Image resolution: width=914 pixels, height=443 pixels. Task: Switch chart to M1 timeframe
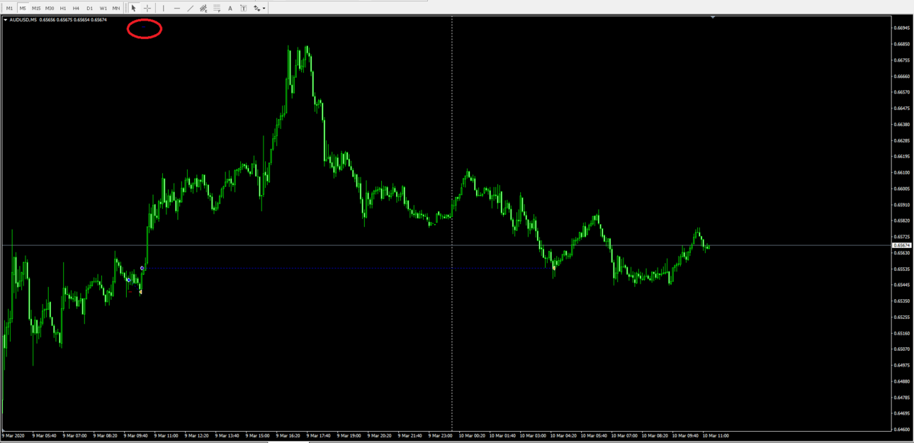(9, 9)
